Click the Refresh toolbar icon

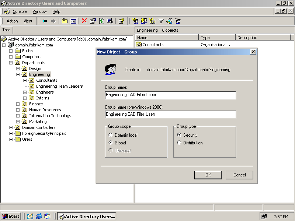pyautogui.click(x=101, y=21)
